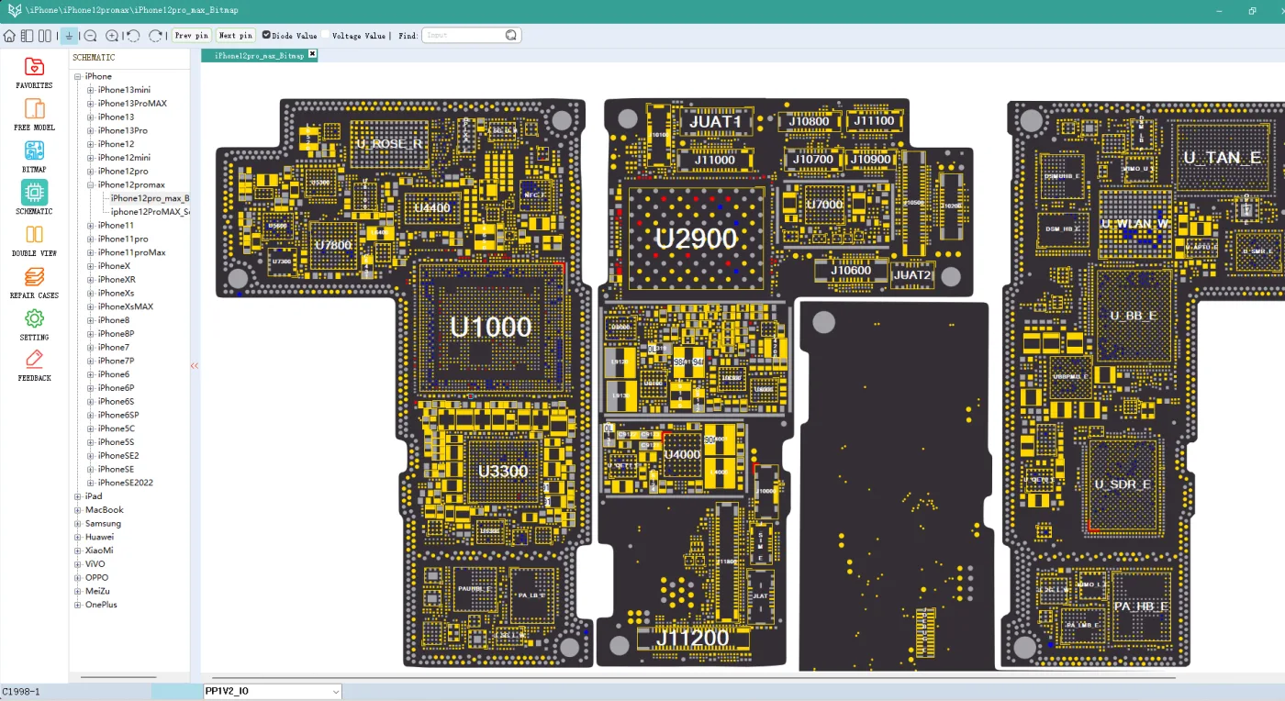Open the Setting gear in sidebar

(x=34, y=318)
